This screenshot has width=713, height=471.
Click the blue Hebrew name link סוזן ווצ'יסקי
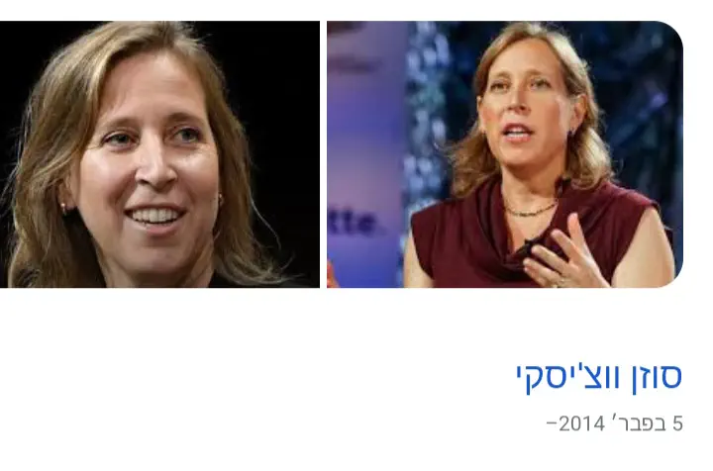coord(599,377)
